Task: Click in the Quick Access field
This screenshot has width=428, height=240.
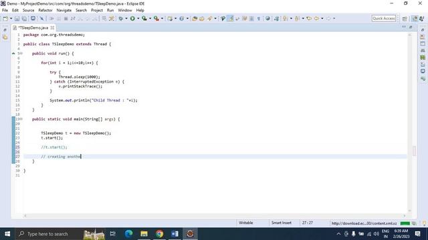Action: tap(384, 19)
